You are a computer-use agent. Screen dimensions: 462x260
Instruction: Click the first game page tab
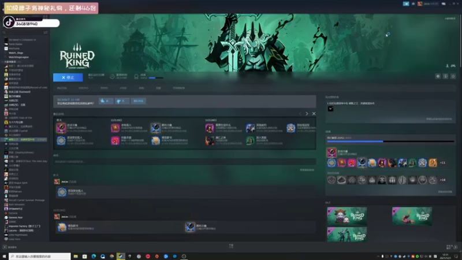[62, 88]
